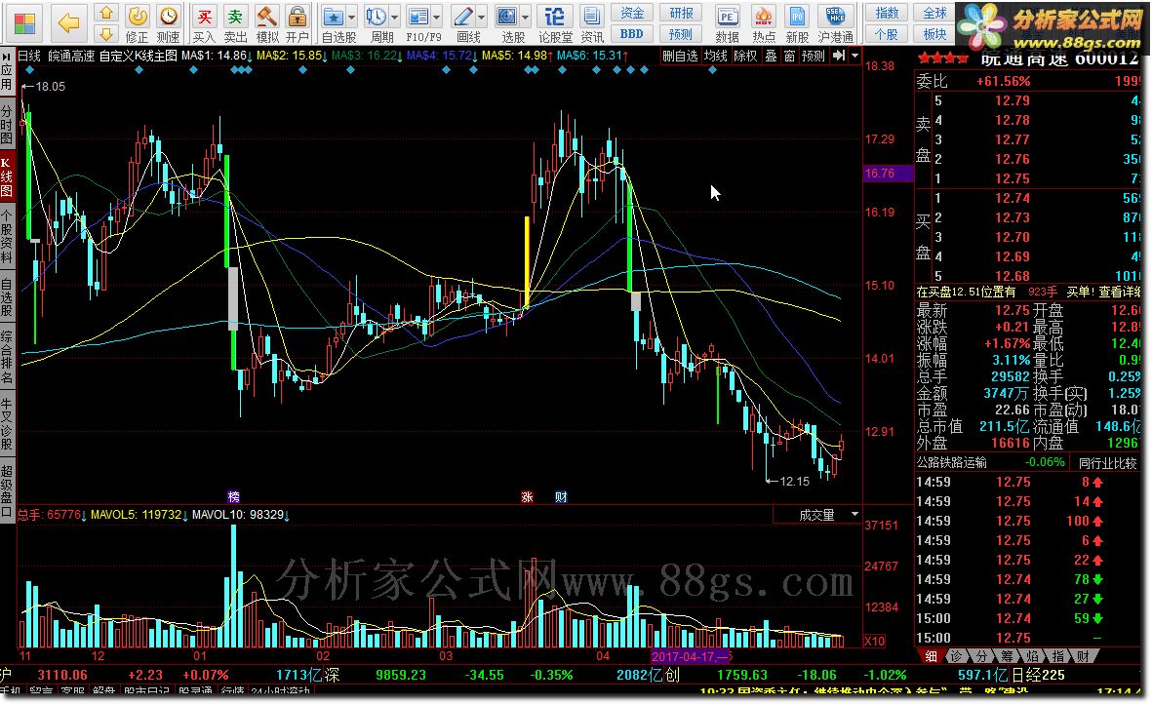
Task: Click the BBD button
Action: [x=632, y=34]
